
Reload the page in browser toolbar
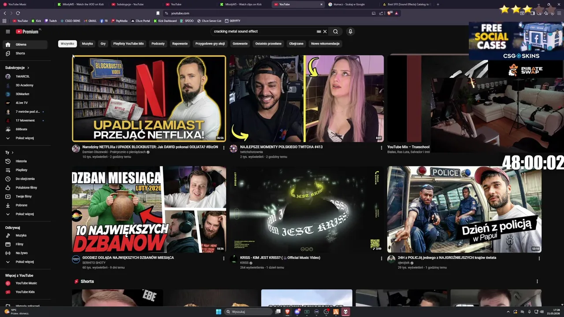point(18,13)
